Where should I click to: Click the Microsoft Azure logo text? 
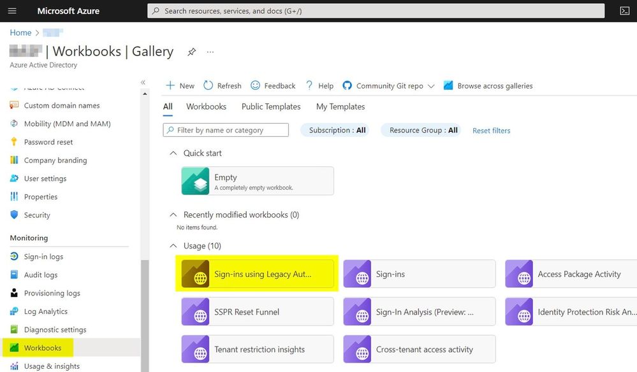coord(68,11)
